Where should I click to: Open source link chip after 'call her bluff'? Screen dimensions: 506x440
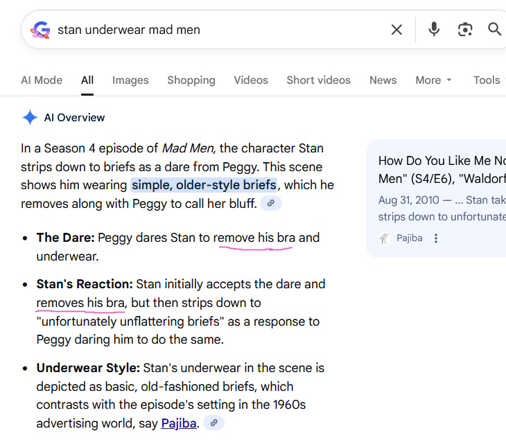coord(272,204)
